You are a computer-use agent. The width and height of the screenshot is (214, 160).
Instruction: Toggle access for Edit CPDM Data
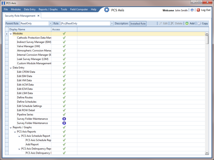pos(64,72)
